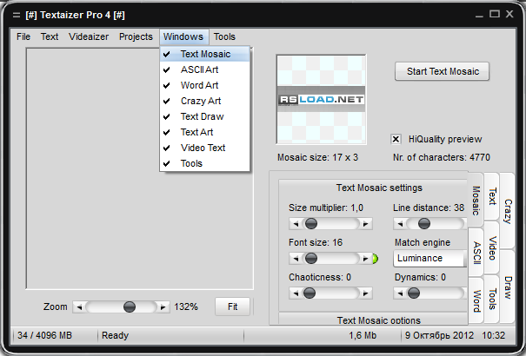Screen dimensions: 526x356
Task: Toggle Crazy Art window entry
Action: coord(204,101)
